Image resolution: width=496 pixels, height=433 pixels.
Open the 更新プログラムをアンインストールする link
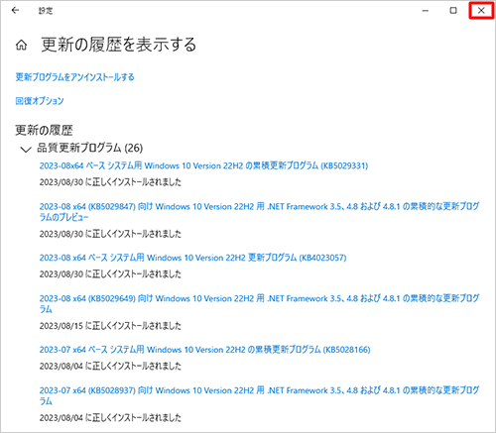tap(75, 77)
